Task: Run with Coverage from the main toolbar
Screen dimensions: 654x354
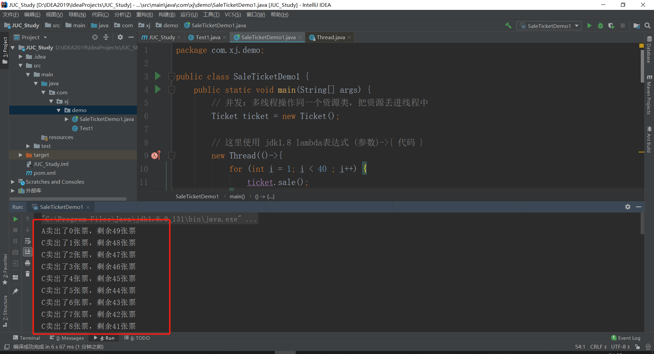Action: pyautogui.click(x=611, y=26)
